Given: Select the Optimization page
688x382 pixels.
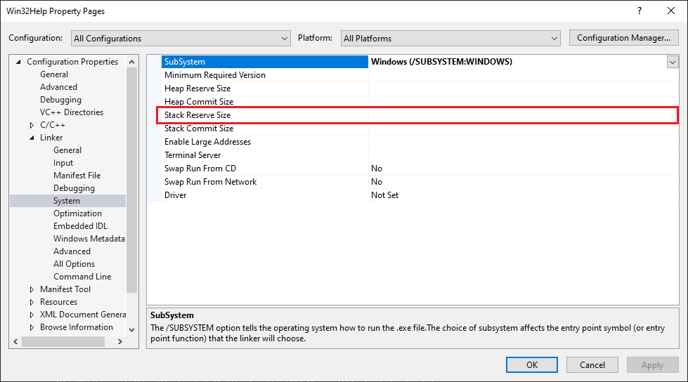Looking at the screenshot, I should (x=77, y=213).
